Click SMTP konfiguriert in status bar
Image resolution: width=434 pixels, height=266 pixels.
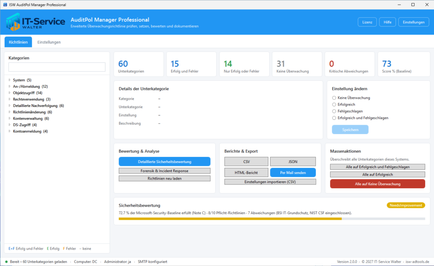pos(153,262)
